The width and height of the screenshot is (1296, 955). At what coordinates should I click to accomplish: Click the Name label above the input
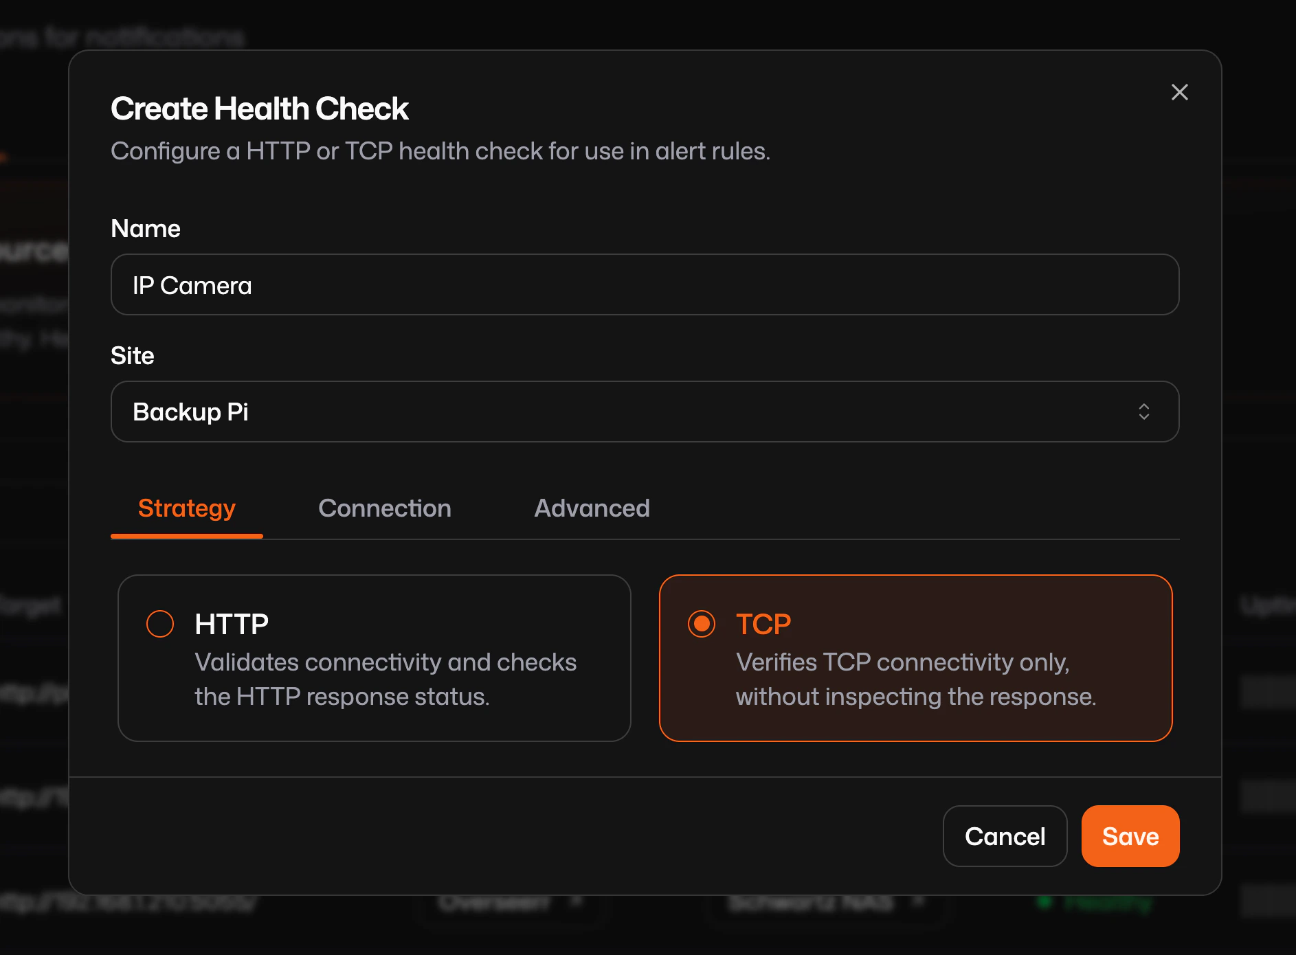click(x=145, y=228)
